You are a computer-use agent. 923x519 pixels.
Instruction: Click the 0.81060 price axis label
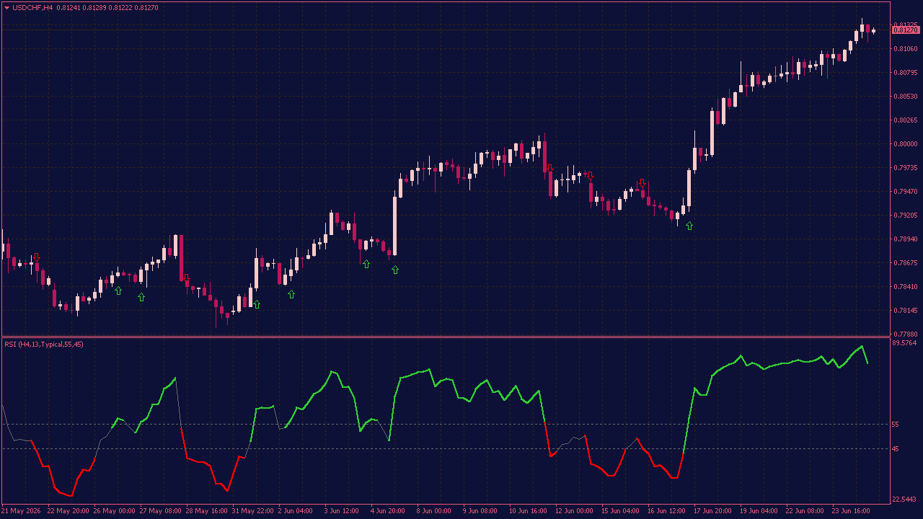(x=905, y=49)
